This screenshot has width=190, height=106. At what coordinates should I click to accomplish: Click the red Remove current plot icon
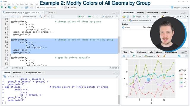(x=158, y=56)
